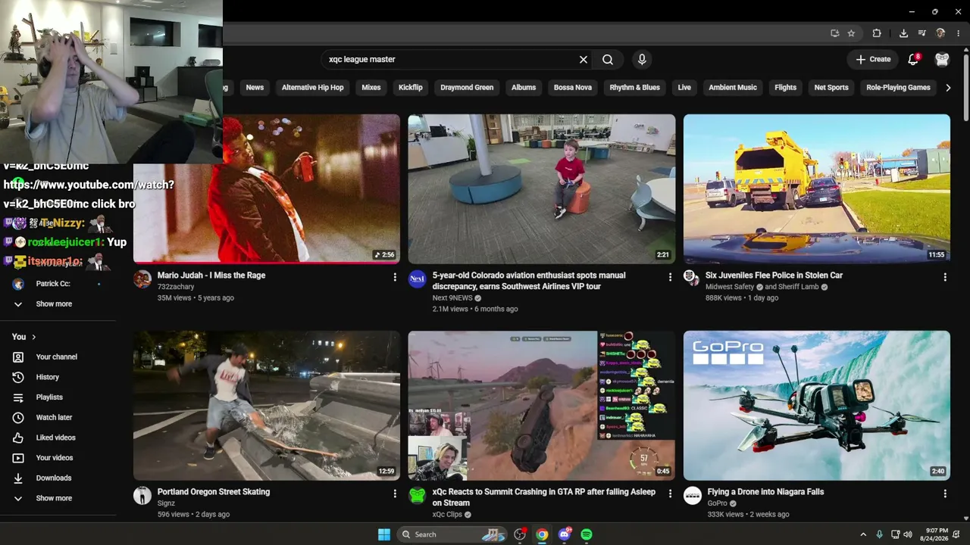Open YouTube notifications bell
Viewport: 970px width, 545px height.
point(913,59)
